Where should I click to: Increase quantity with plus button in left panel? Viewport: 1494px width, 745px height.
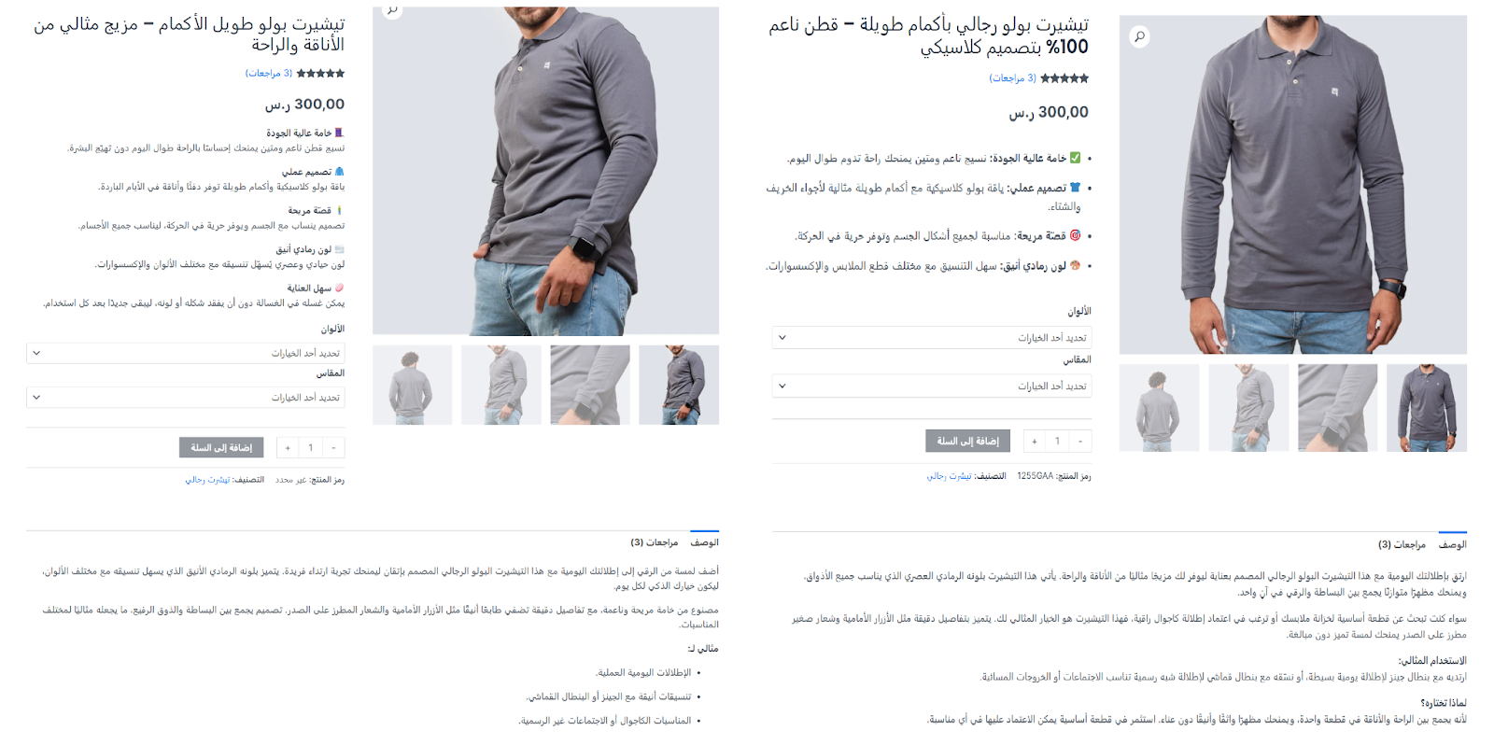[288, 448]
